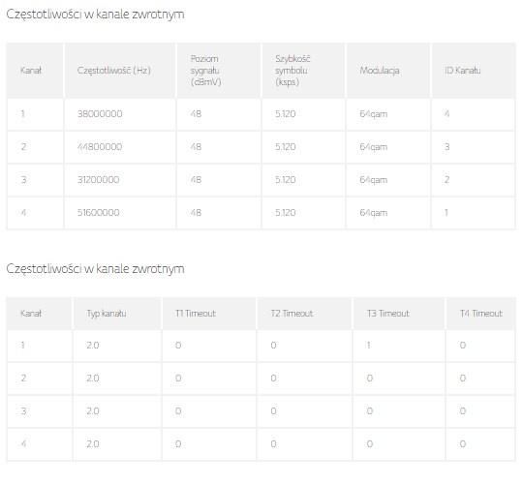The width and height of the screenshot is (523, 485).
Task: Click the Kanał header of lower table
Action: coord(31,314)
